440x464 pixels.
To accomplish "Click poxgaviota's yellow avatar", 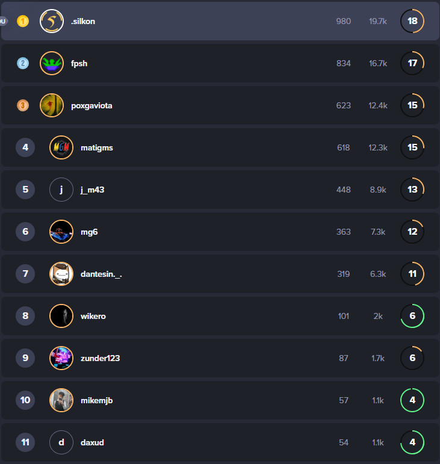I will tap(52, 105).
